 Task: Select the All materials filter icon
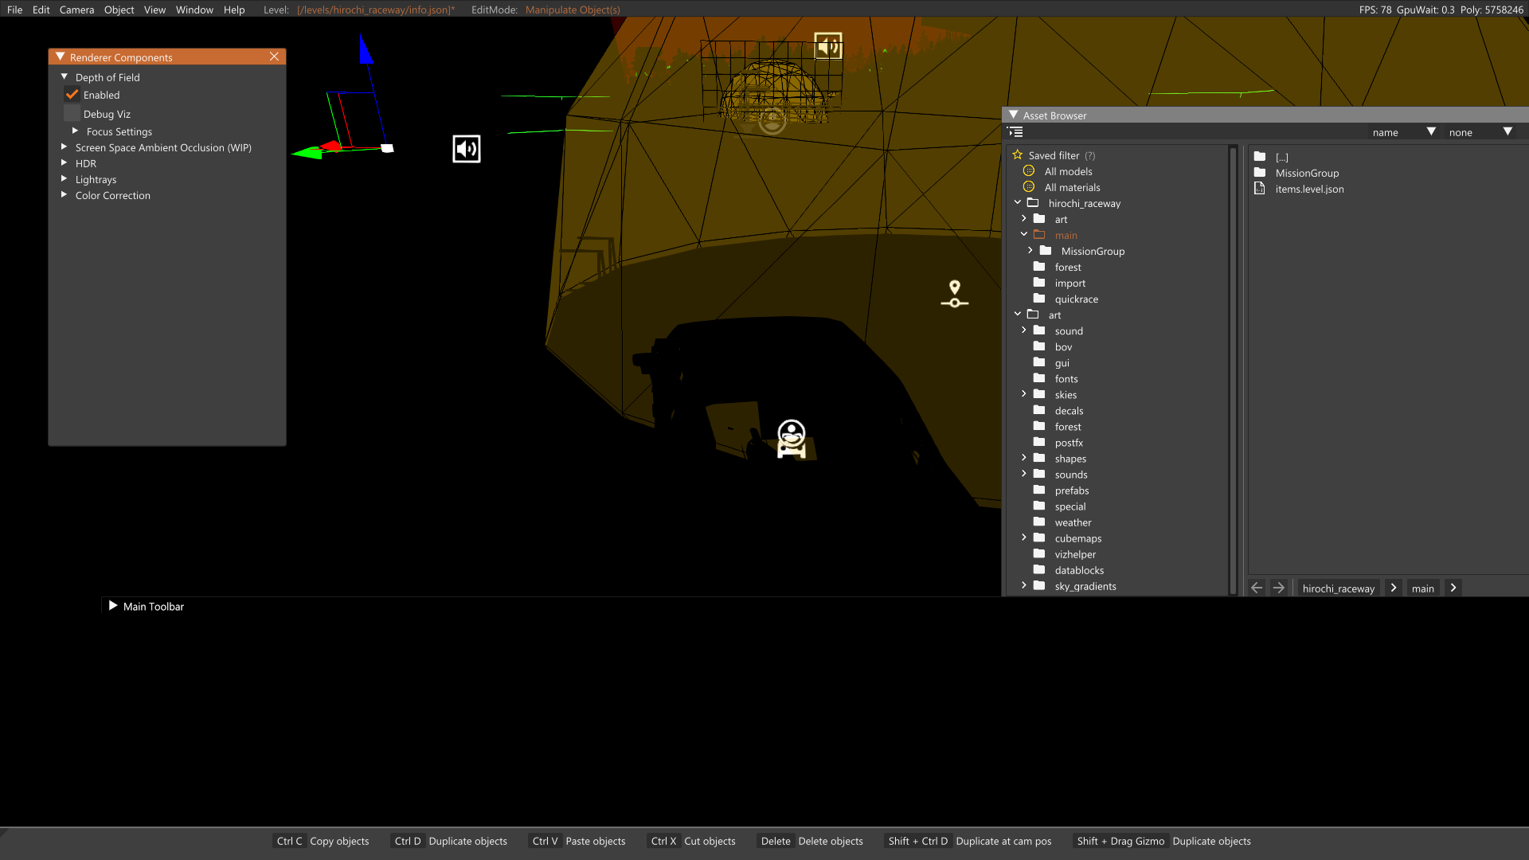coord(1029,187)
